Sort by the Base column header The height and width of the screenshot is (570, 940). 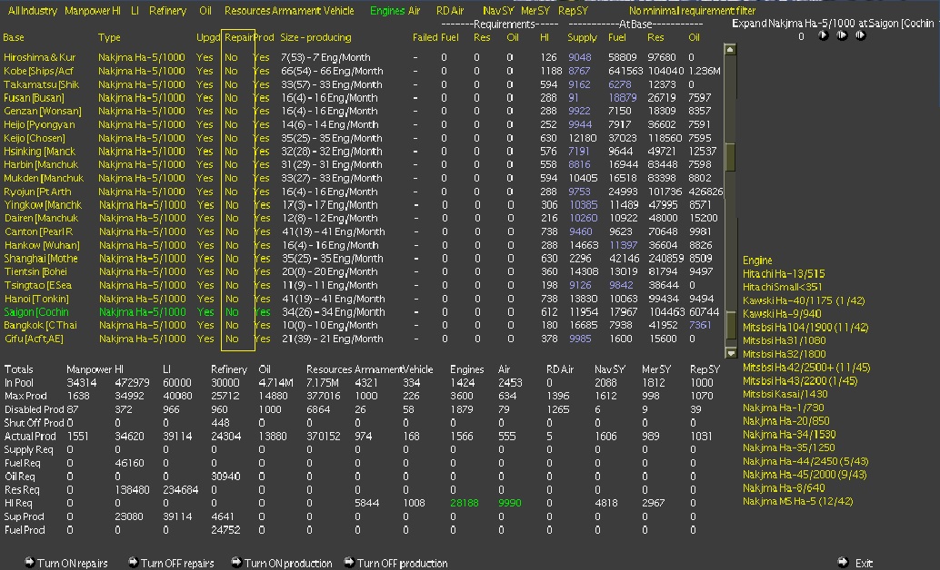point(14,38)
